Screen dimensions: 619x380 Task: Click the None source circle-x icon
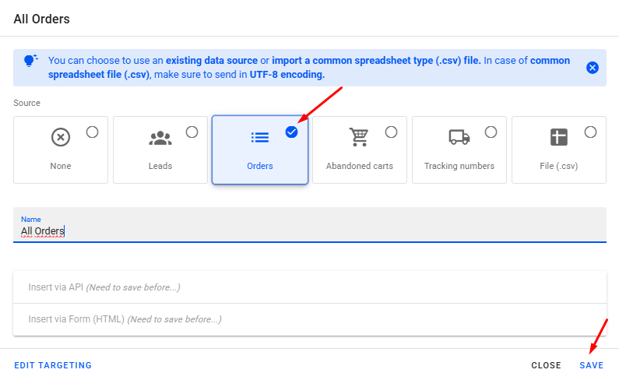61,138
